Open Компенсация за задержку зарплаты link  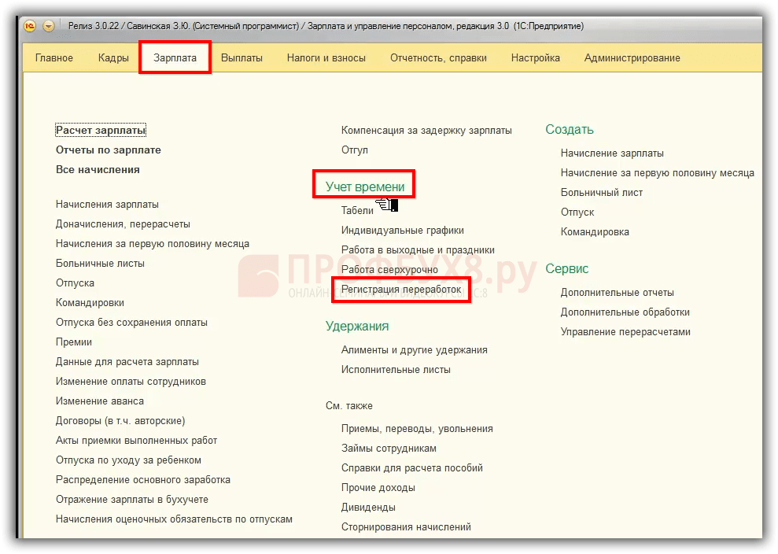pos(426,131)
